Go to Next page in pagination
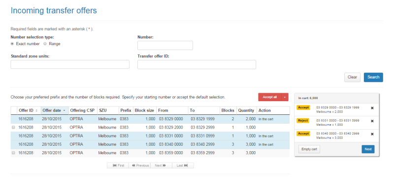The height and width of the screenshot is (186, 394). [x=161, y=165]
